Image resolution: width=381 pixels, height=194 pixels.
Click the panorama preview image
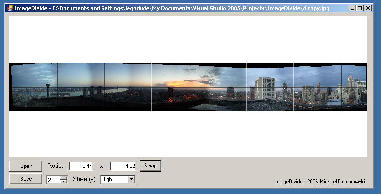pyautogui.click(x=188, y=87)
